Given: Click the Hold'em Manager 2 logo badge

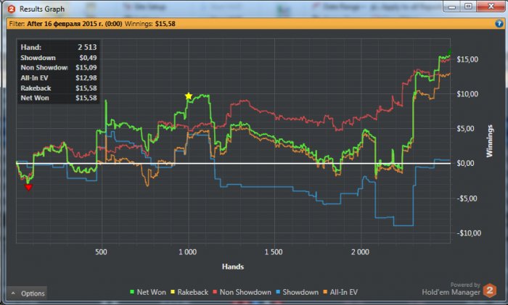Looking at the screenshot, I should point(490,290).
